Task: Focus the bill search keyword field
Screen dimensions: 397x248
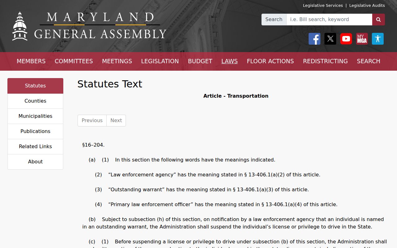Action: point(329,20)
